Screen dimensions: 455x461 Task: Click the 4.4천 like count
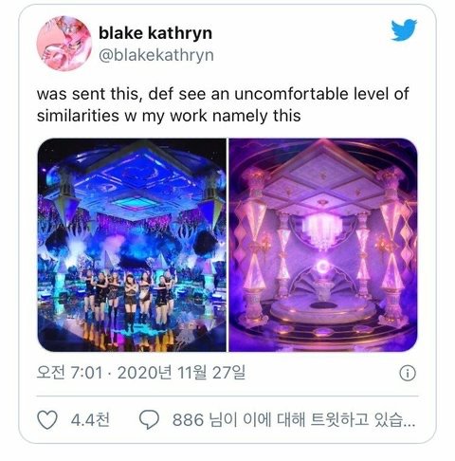point(90,420)
